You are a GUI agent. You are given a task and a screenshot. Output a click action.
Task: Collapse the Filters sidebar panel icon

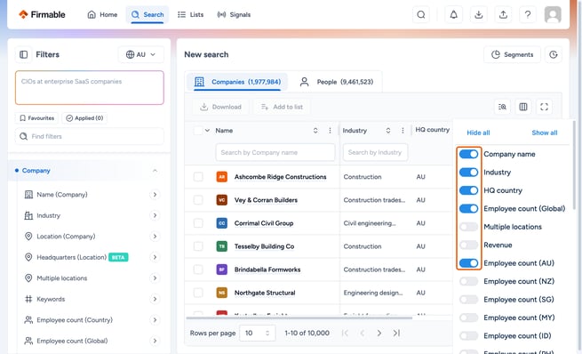click(23, 54)
